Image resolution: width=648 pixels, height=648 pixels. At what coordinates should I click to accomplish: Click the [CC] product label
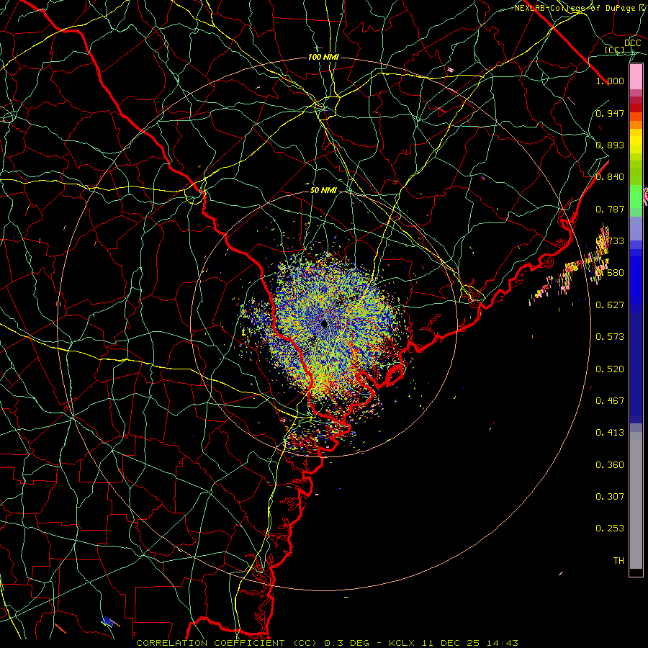[615, 50]
